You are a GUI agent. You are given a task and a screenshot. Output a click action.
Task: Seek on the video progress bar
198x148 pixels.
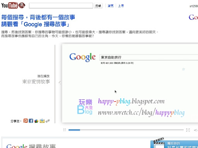126,130
